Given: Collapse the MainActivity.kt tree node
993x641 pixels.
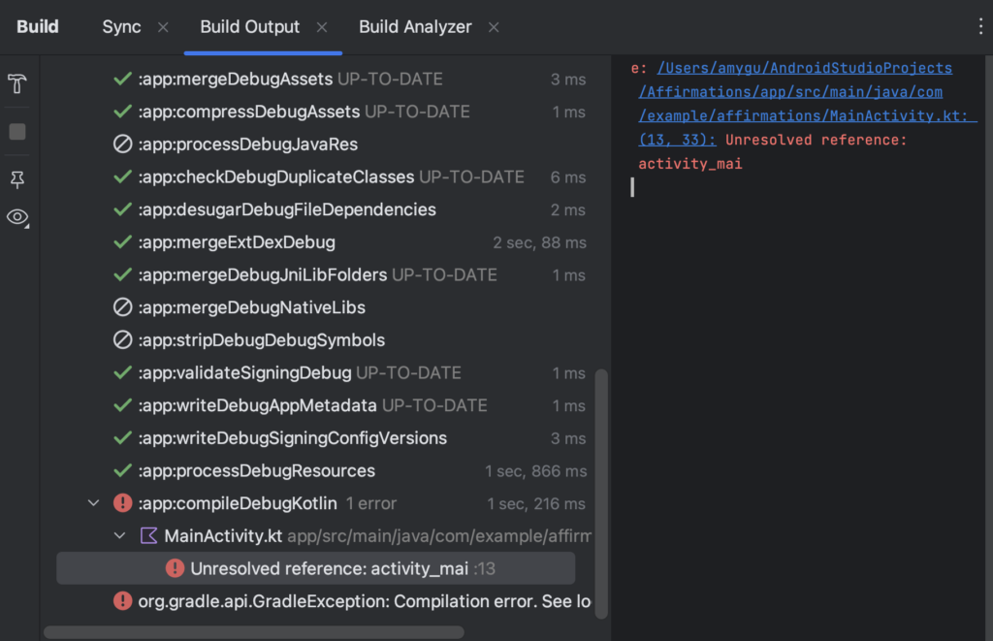Looking at the screenshot, I should tap(119, 535).
